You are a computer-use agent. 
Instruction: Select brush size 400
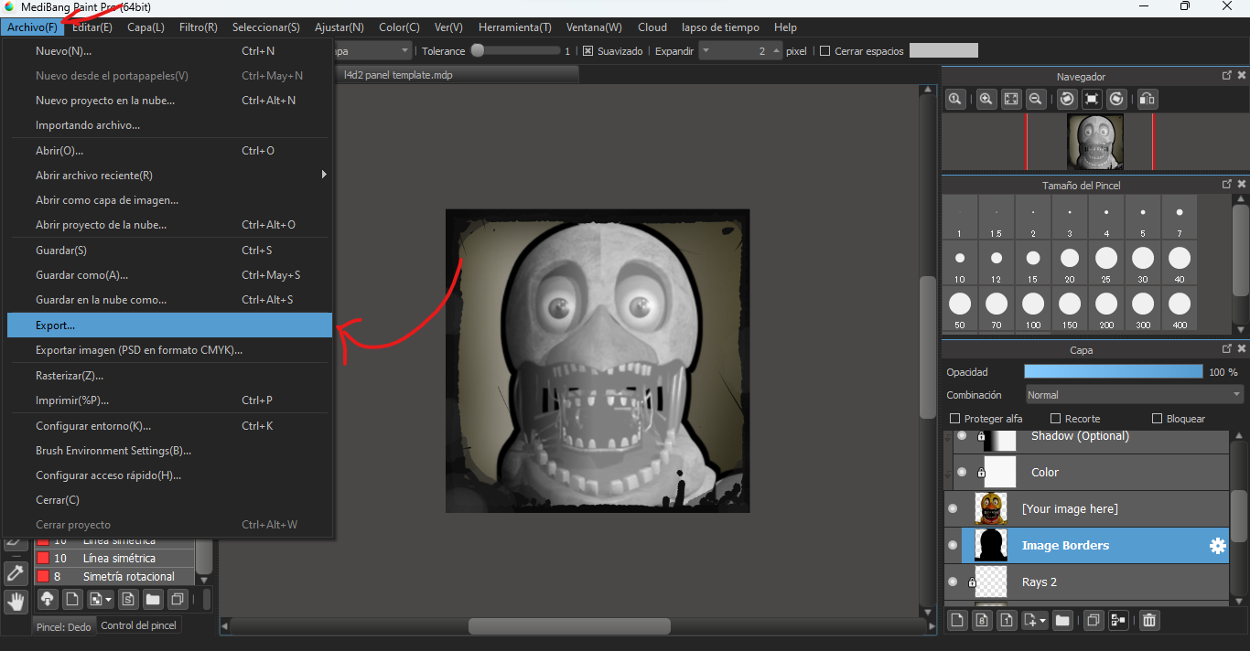1180,309
